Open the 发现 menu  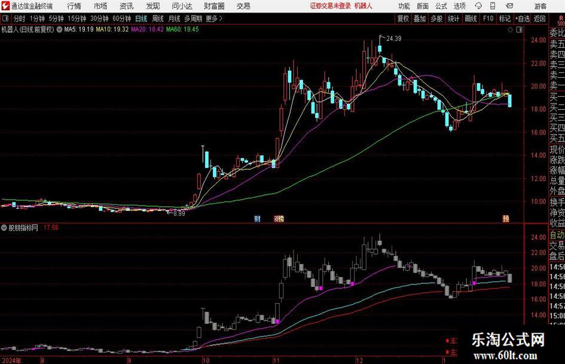click(153, 6)
